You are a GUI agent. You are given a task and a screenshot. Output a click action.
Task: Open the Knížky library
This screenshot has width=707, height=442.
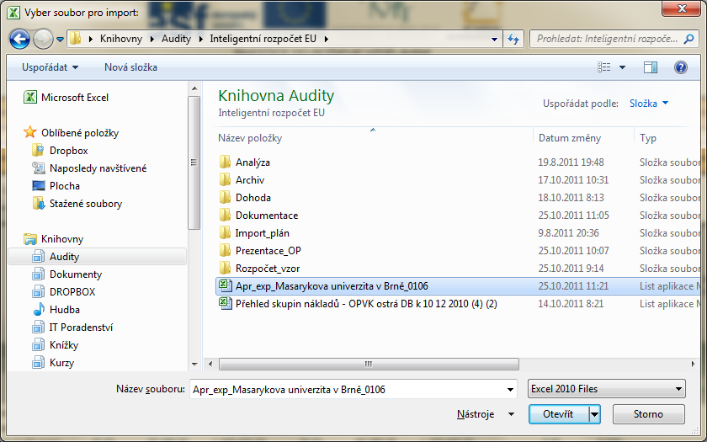pyautogui.click(x=56, y=345)
